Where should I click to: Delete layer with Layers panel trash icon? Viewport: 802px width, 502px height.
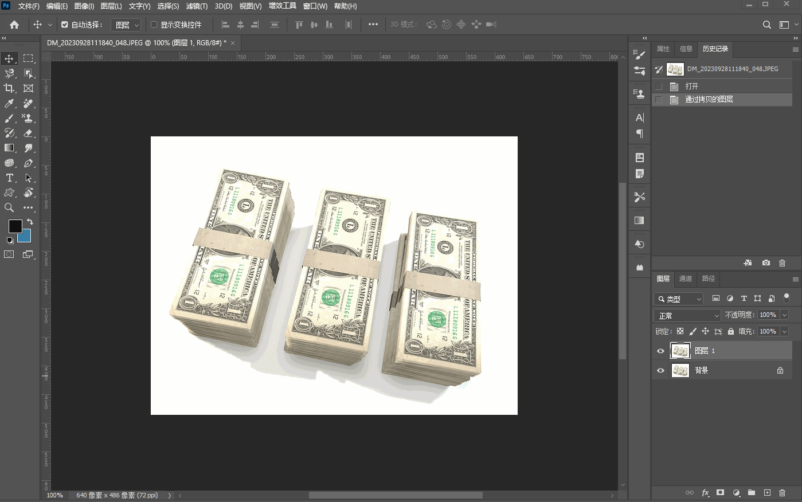coord(782,493)
